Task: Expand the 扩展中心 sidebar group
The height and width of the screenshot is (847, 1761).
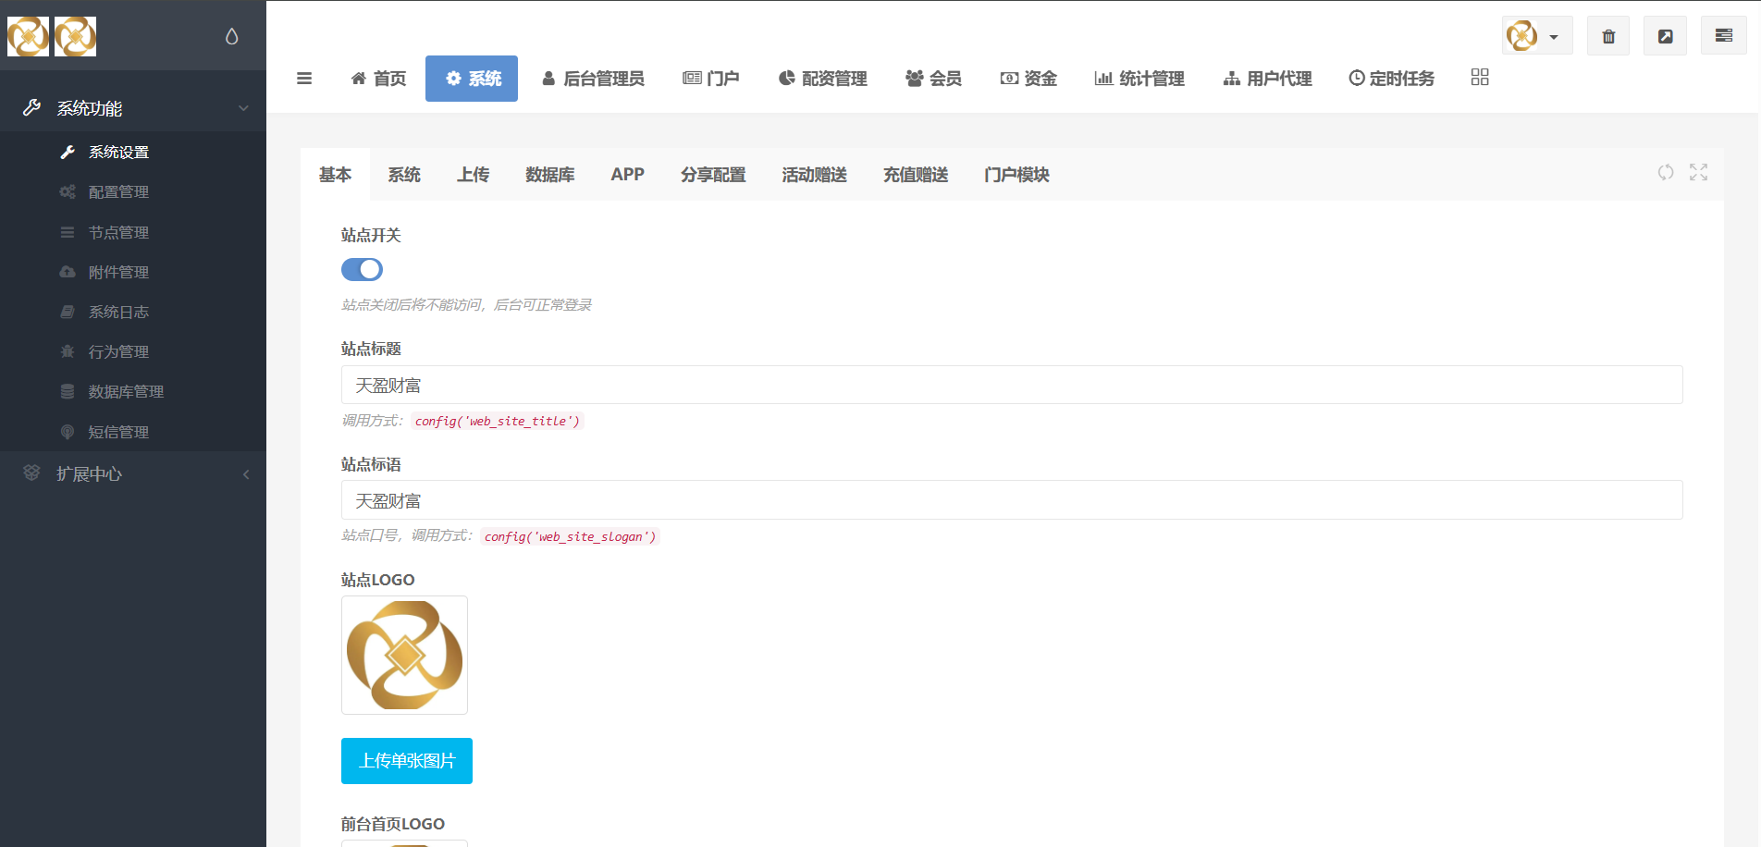Action: [x=133, y=474]
